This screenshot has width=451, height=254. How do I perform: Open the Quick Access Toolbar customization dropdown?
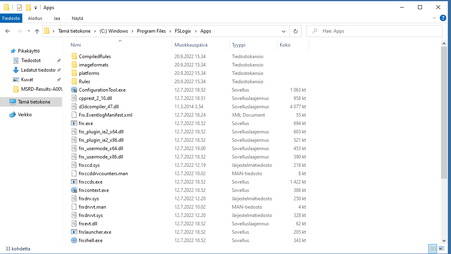pos(35,7)
